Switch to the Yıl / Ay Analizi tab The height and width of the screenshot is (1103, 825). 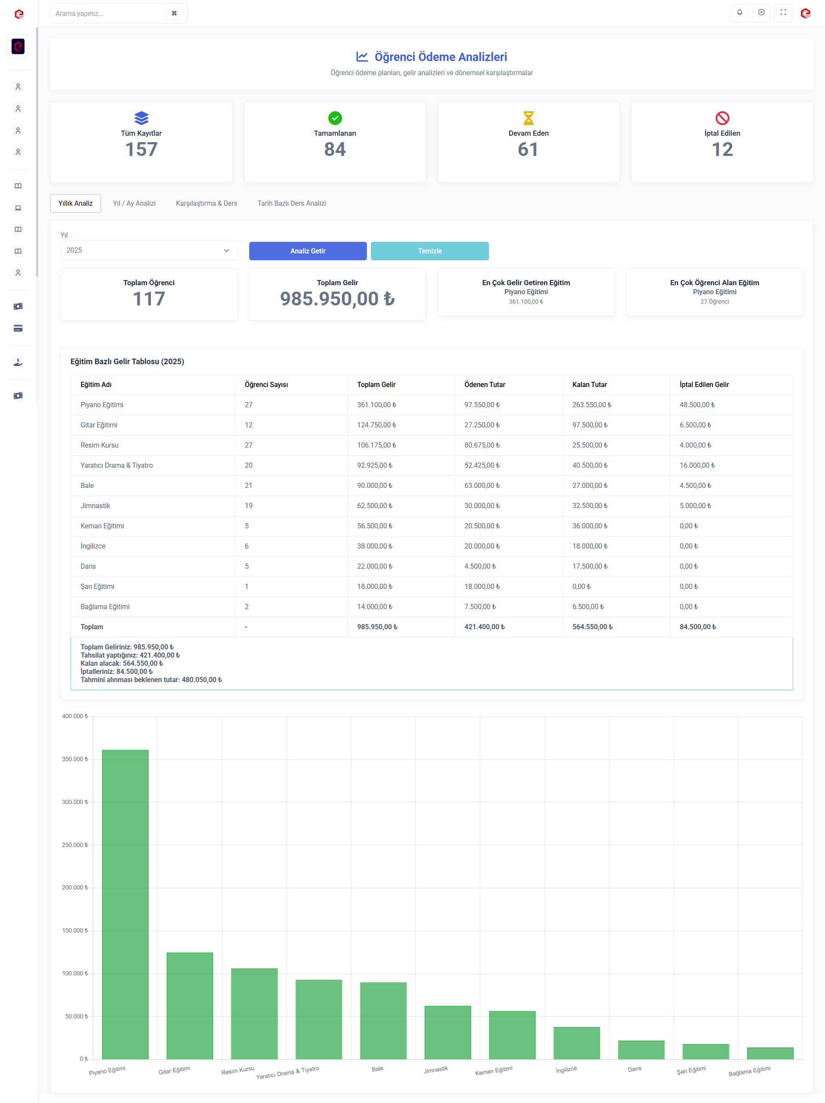click(x=134, y=204)
